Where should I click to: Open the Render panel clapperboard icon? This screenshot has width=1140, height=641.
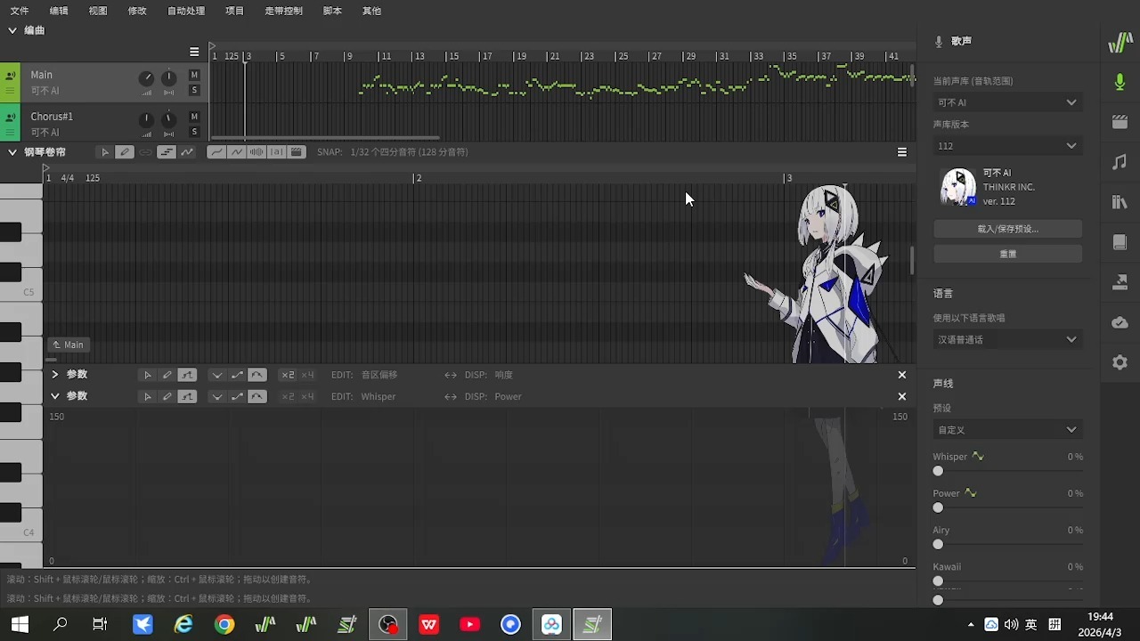1120,122
